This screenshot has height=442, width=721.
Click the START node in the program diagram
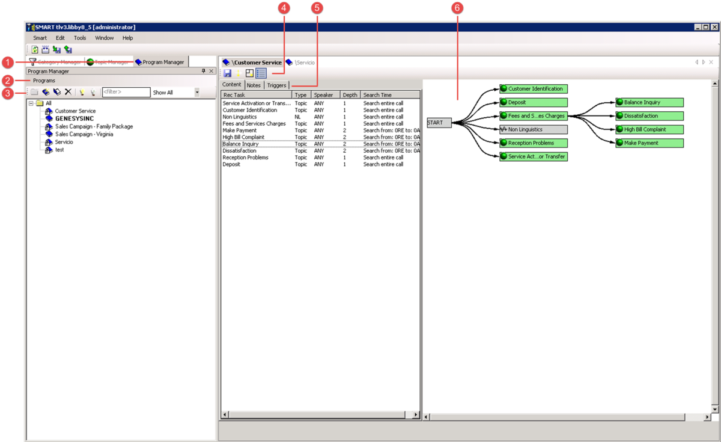437,122
